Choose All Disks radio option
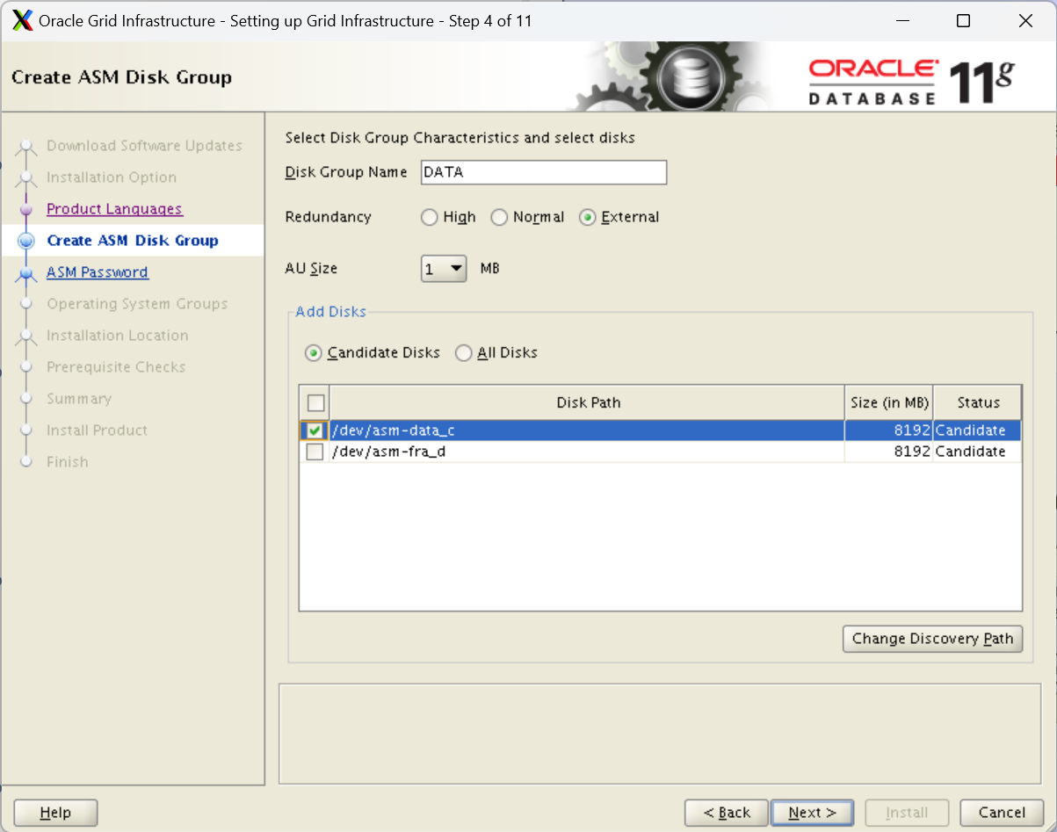The height and width of the screenshot is (832, 1057). [463, 353]
